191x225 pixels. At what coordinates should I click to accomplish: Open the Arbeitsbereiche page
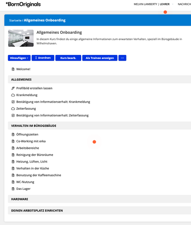[x=27, y=148]
